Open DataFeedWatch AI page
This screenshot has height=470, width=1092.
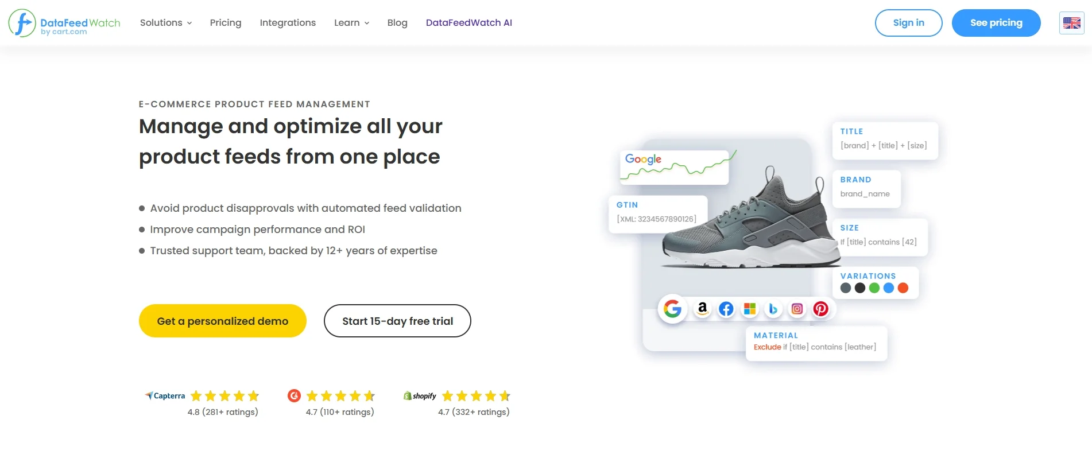469,23
